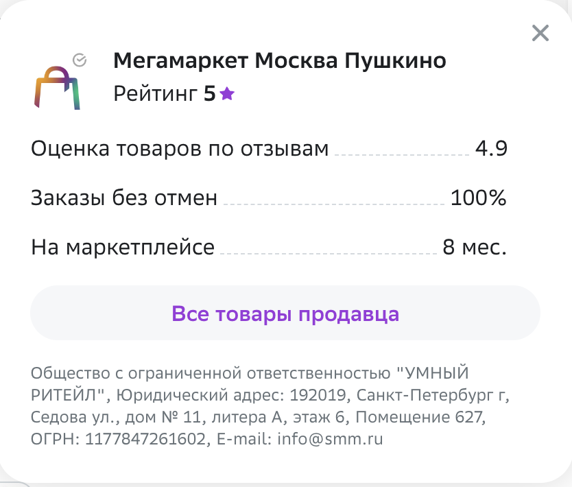Image resolution: width=572 pixels, height=487 pixels.
Task: Close the seller info popup
Action: point(540,33)
